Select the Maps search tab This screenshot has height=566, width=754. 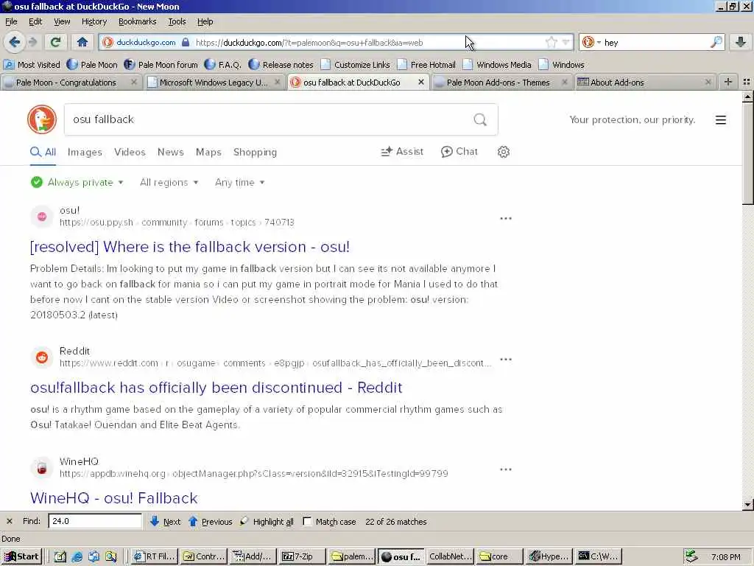coord(208,152)
